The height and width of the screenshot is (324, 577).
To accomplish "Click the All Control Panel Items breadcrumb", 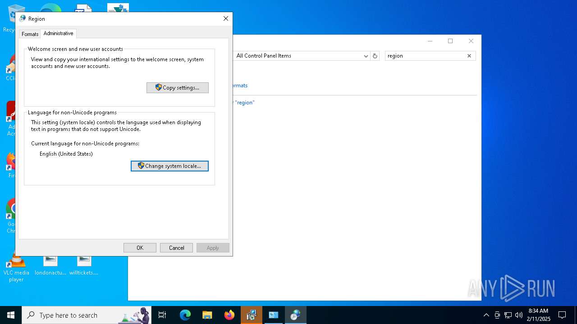I will click(264, 56).
